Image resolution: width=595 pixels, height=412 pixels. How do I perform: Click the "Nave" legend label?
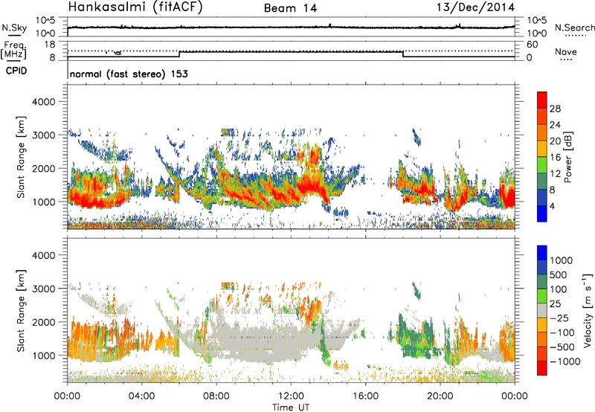[566, 51]
